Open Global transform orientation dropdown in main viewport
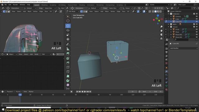The image size is (199, 112). tap(127, 8)
